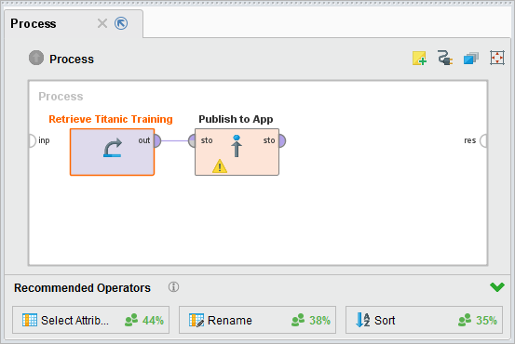Click the warning triangle on Publish to App
Image resolution: width=515 pixels, height=344 pixels.
tap(220, 165)
